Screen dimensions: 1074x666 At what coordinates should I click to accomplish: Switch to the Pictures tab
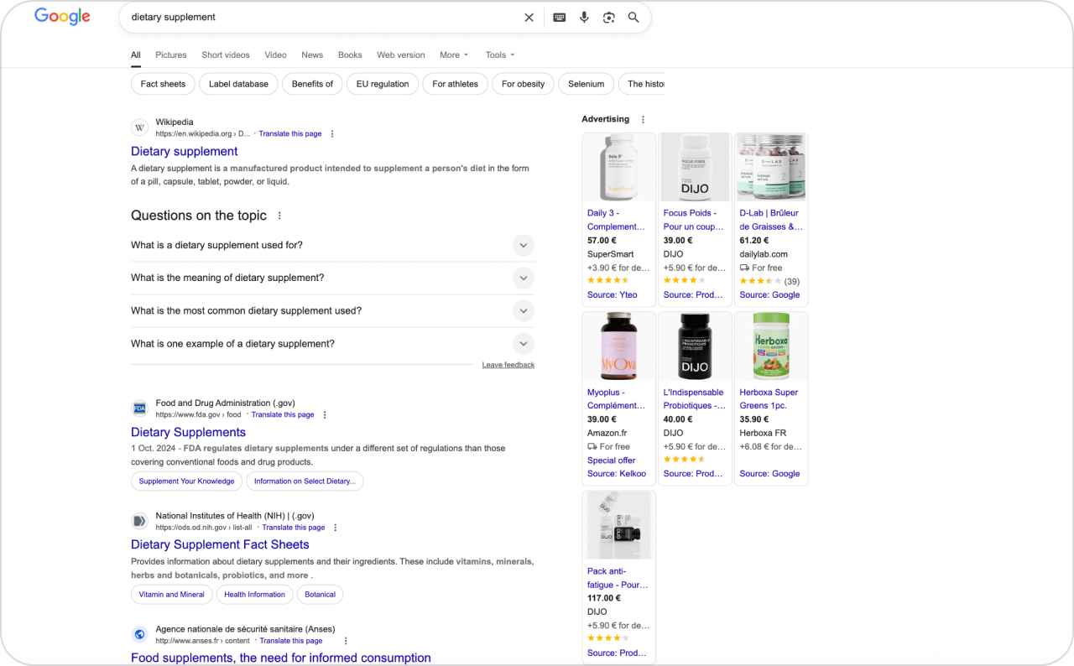[170, 55]
